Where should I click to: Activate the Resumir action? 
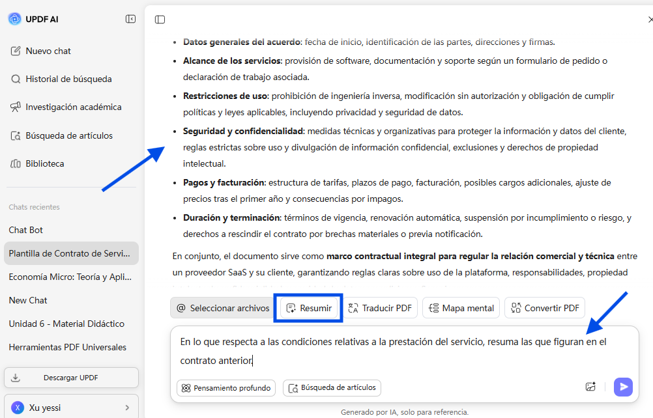pyautogui.click(x=308, y=308)
